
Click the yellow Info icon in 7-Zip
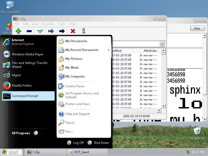84,31
